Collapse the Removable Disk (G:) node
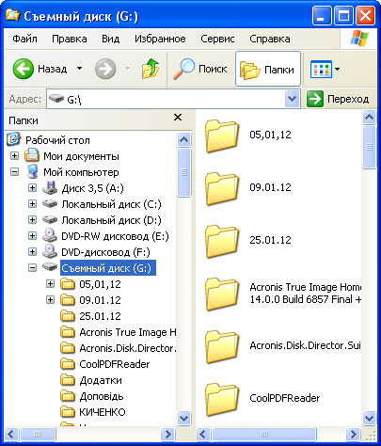 pos(32,268)
